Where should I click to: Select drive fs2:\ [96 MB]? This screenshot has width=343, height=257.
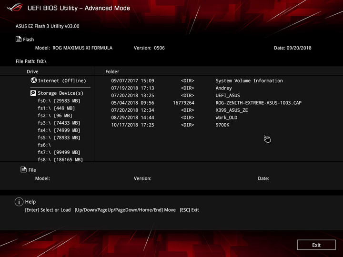pos(55,115)
